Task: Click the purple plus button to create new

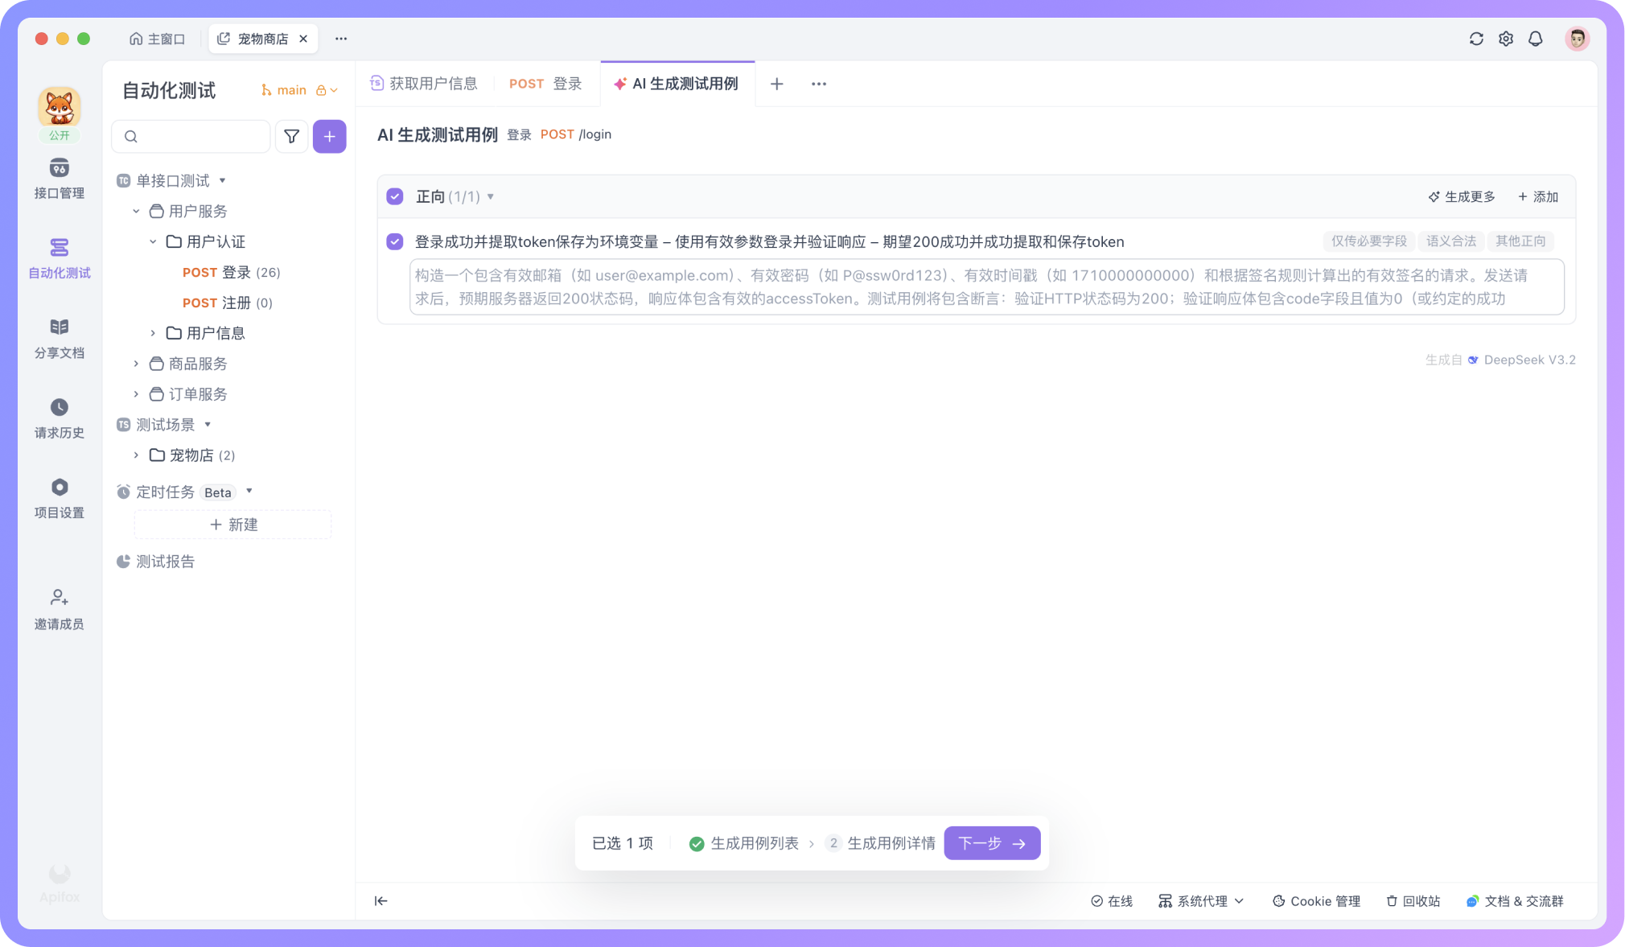Action: point(329,136)
